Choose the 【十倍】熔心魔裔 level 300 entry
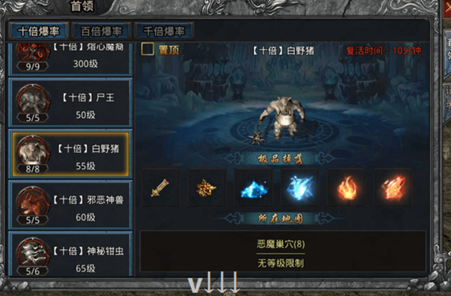451x296 pixels. (71, 58)
